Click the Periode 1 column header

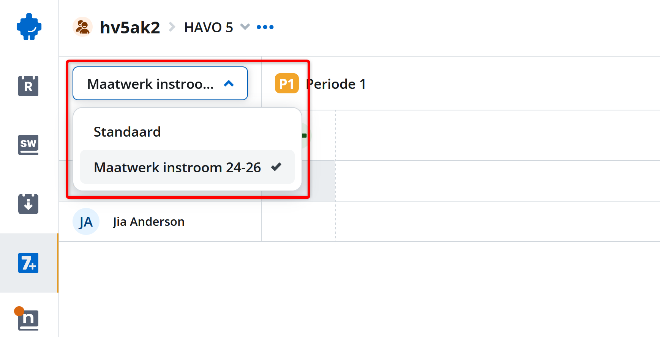click(x=336, y=84)
